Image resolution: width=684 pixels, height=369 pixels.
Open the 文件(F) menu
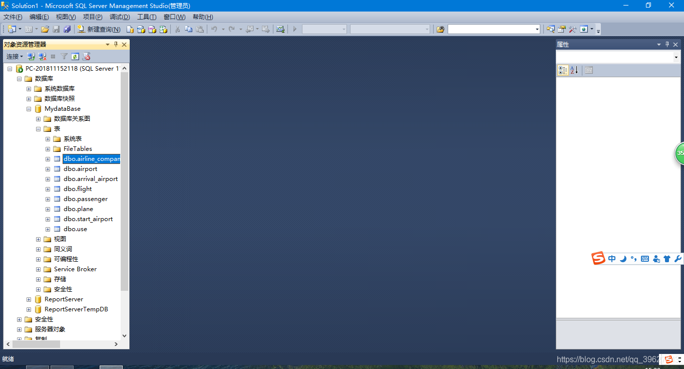pos(13,17)
